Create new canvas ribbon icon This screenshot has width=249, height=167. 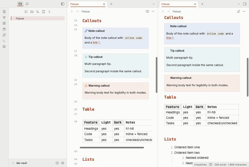[4, 23]
